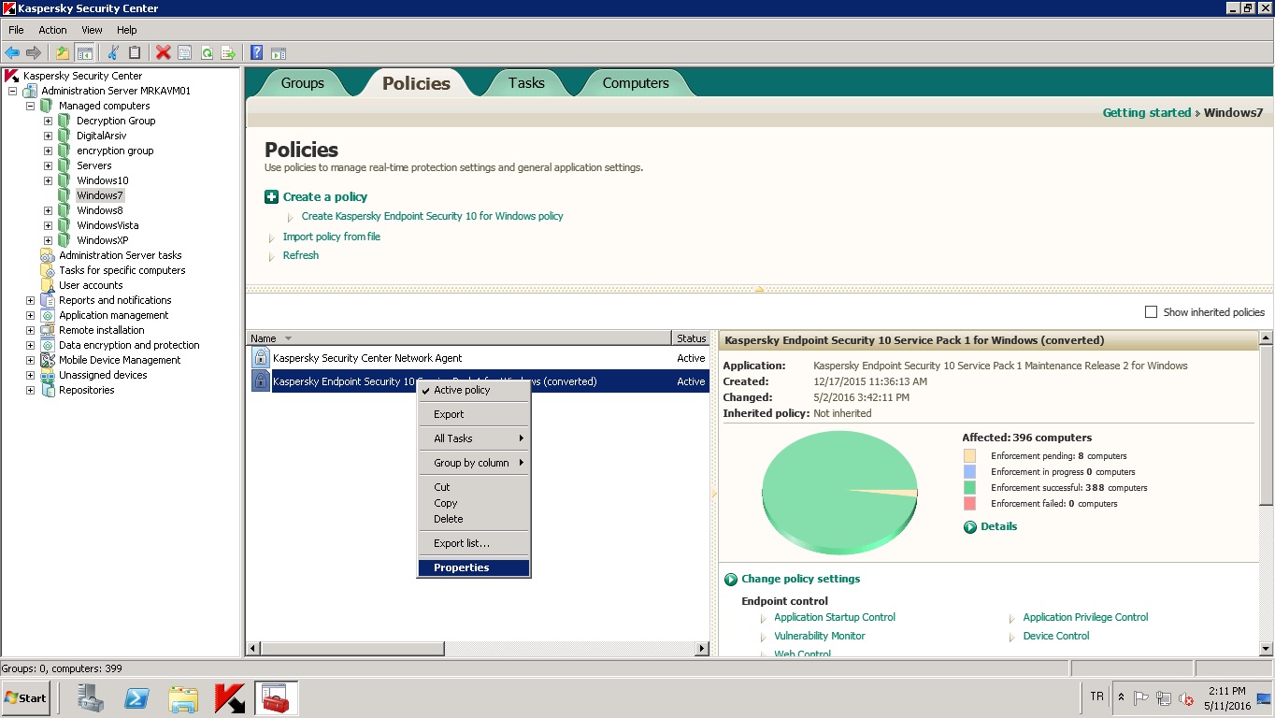Open PowerShell from the taskbar
The image size is (1275, 718).
[x=137, y=697]
